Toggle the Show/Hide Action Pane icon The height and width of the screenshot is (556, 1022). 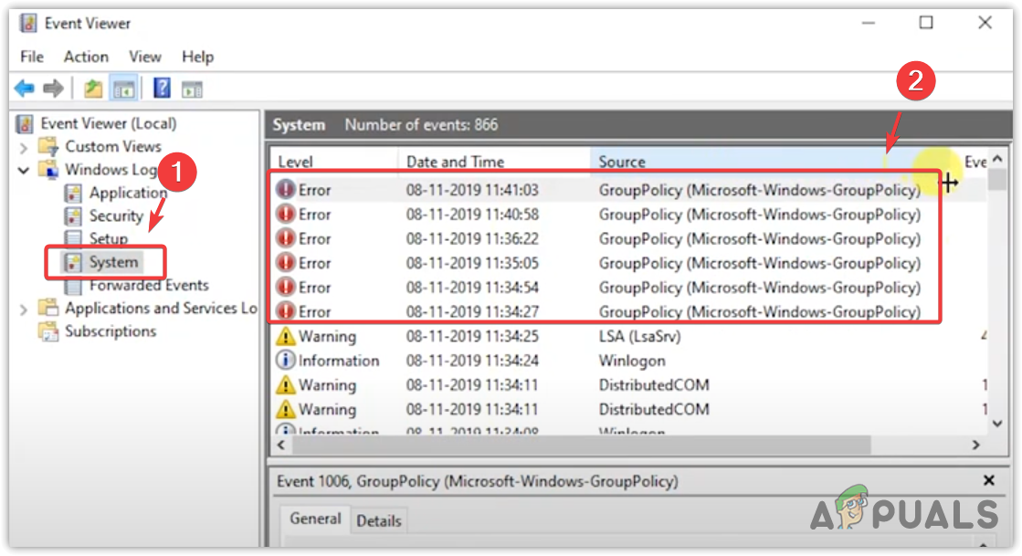click(192, 89)
